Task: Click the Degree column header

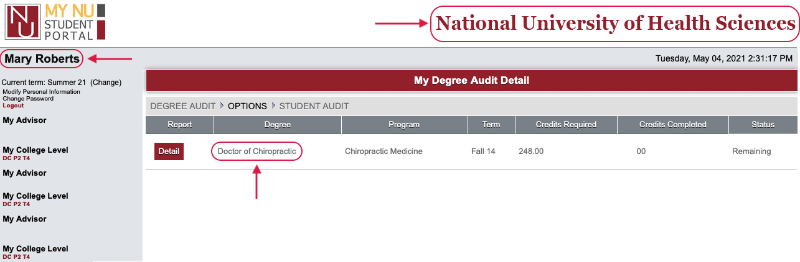Action: [278, 125]
